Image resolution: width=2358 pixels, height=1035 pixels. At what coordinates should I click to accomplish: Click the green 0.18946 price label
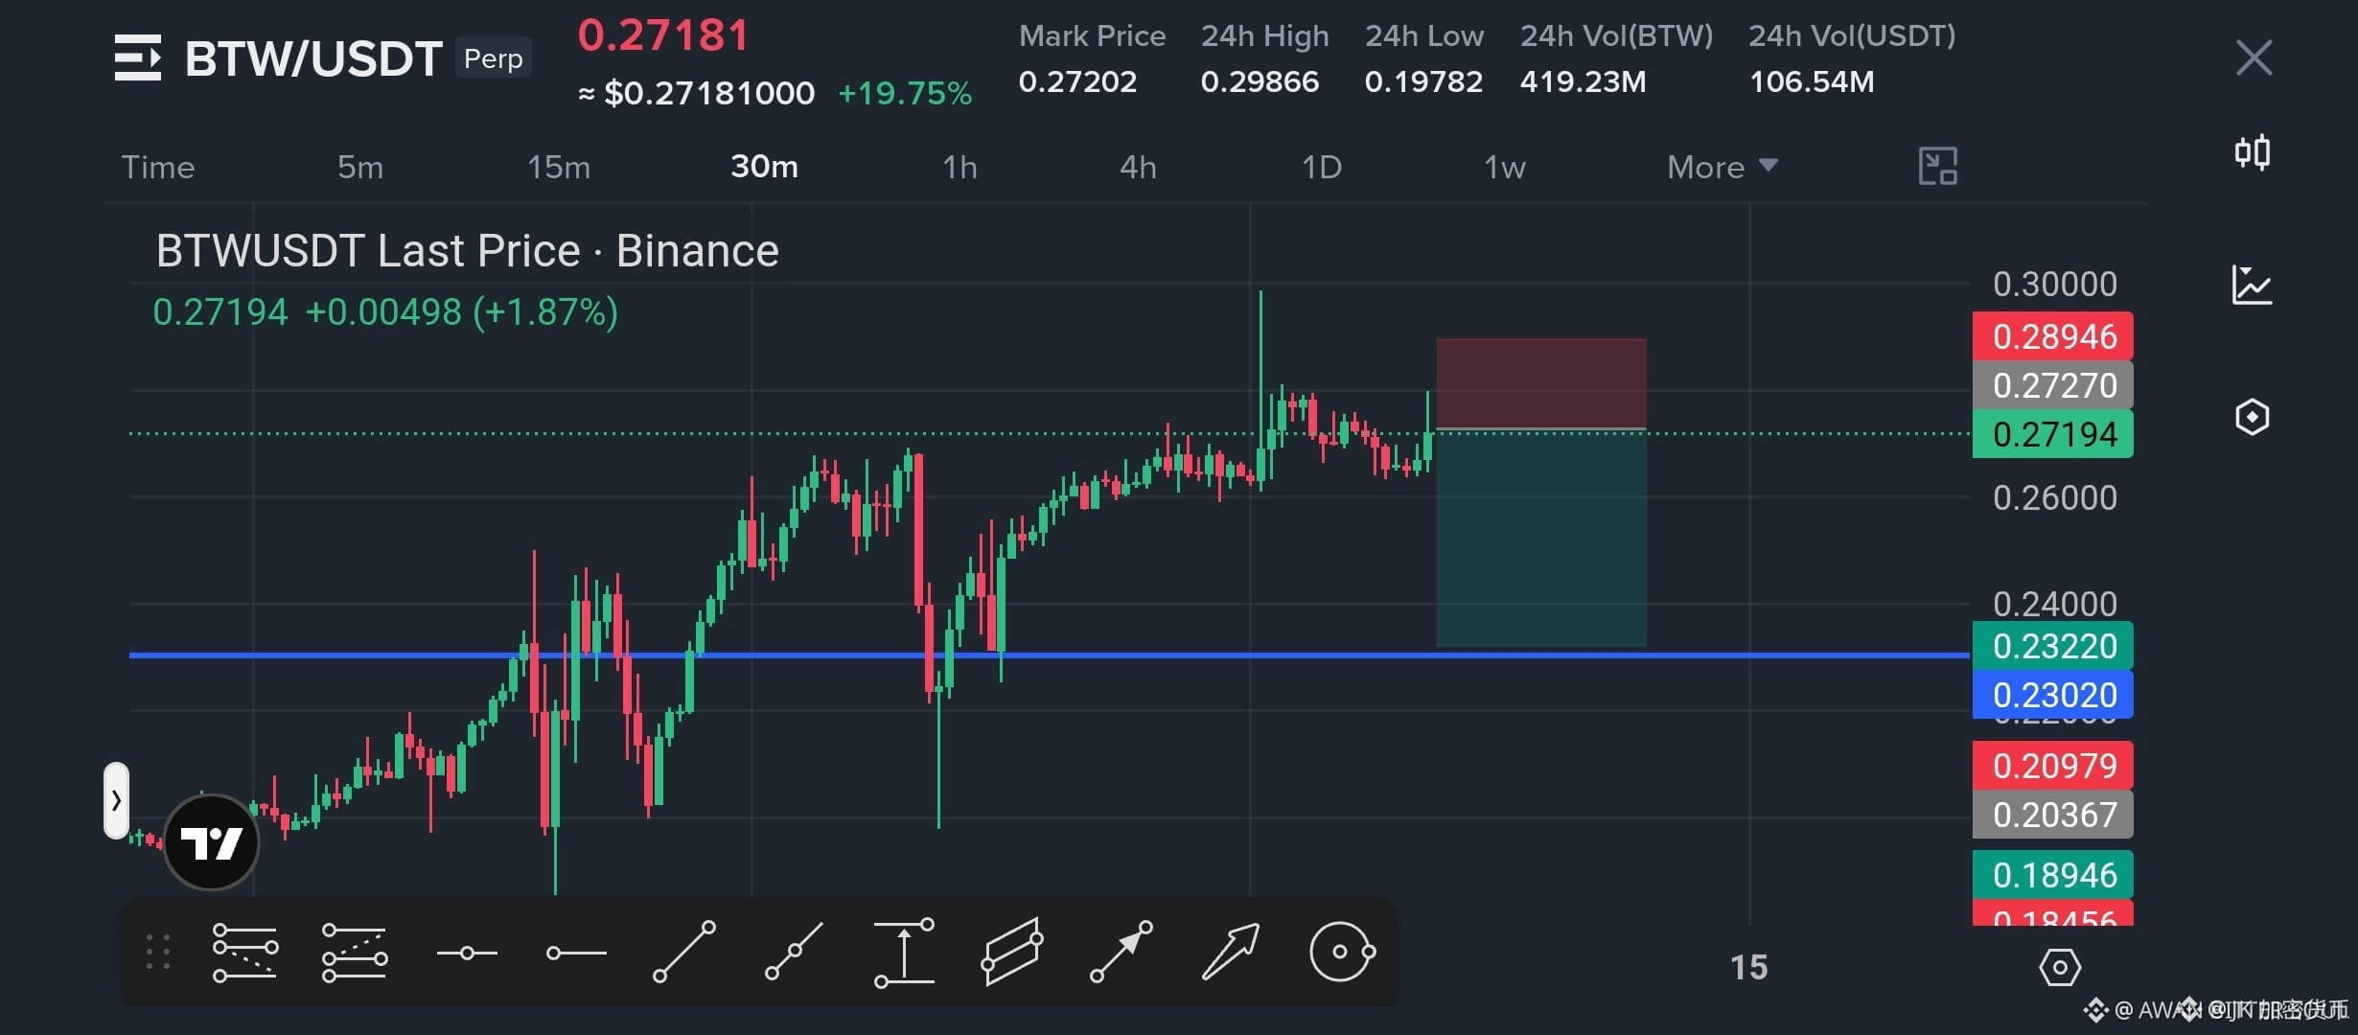2053,875
